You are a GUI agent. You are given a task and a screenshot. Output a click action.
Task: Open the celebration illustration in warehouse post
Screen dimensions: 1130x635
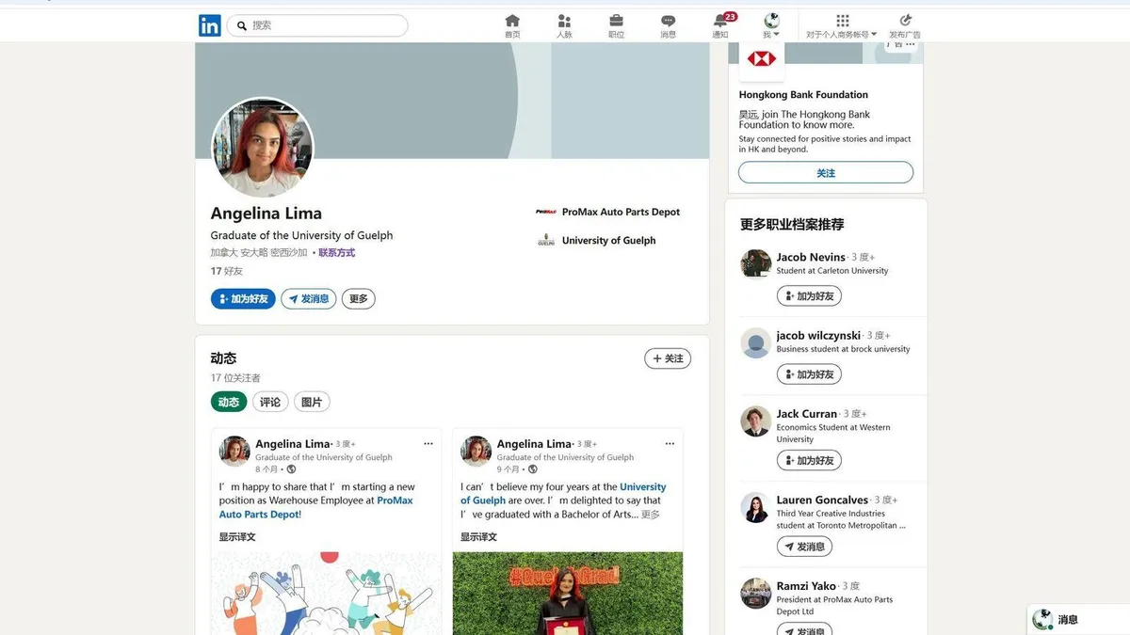(326, 593)
